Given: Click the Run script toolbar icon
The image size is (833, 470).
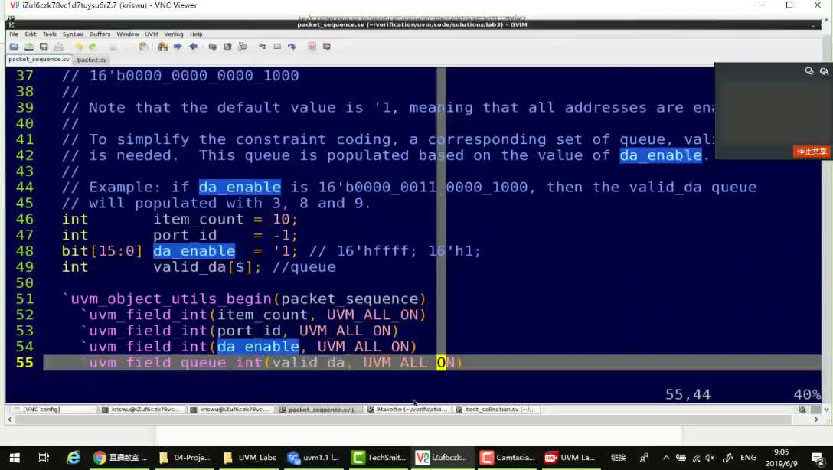Looking at the screenshot, I should point(242,47).
